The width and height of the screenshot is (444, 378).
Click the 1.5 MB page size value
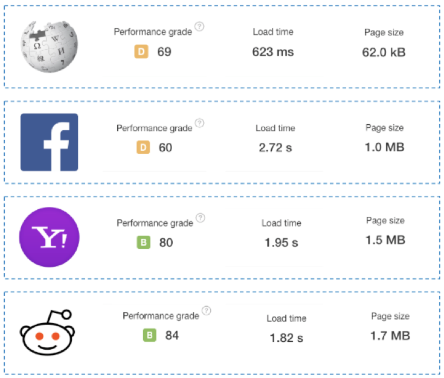coord(385,240)
